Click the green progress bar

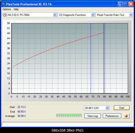(69, 116)
